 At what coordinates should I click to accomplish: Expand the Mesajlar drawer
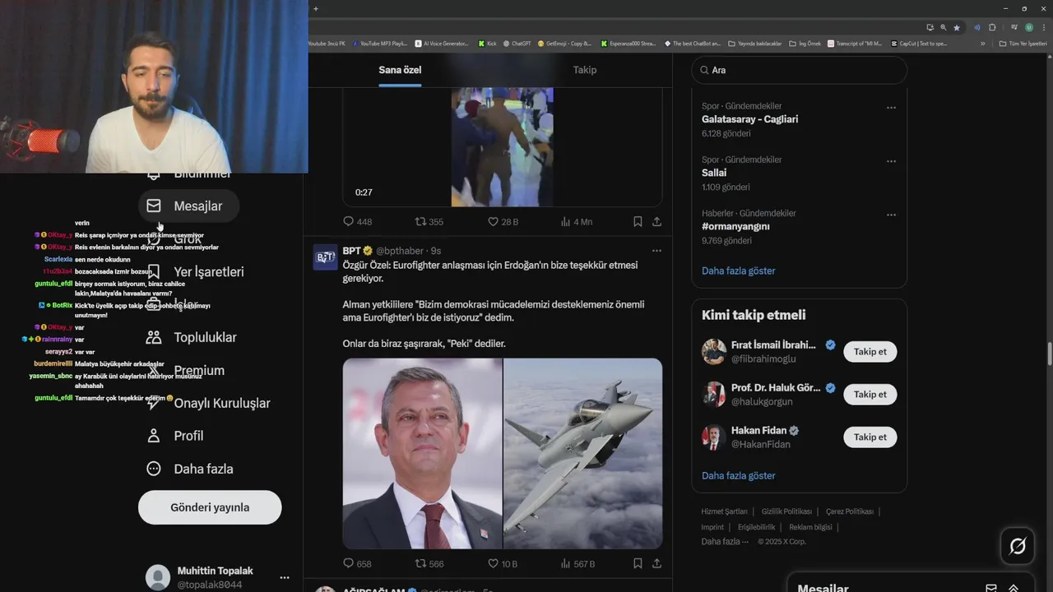pos(1014,588)
